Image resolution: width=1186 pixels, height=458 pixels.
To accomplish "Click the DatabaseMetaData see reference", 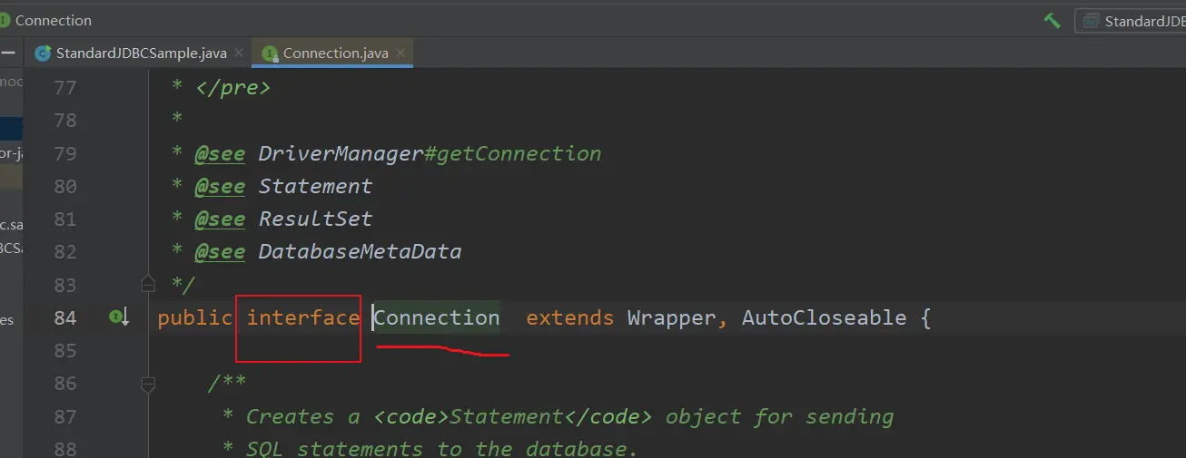I will click(360, 252).
